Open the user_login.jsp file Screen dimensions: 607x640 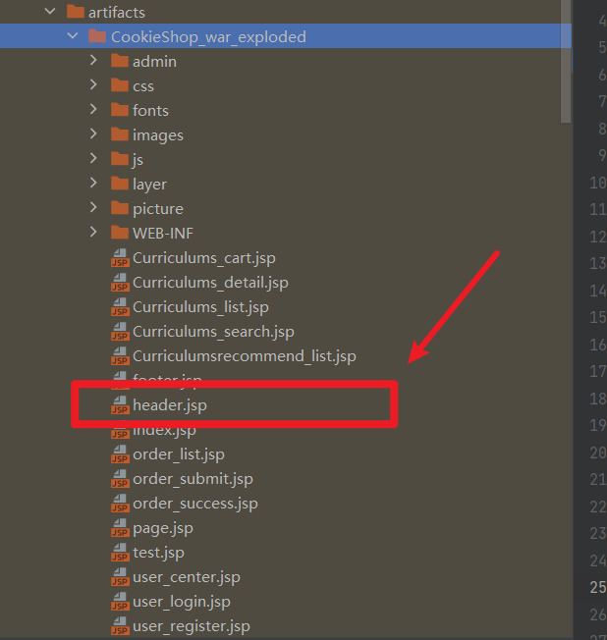click(x=182, y=602)
